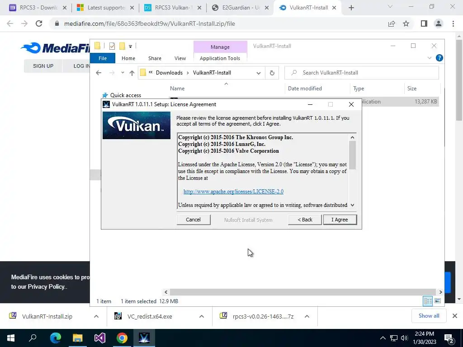Switch to E2Guardian browser tab
Screen dimensions: 463x347
241,8
